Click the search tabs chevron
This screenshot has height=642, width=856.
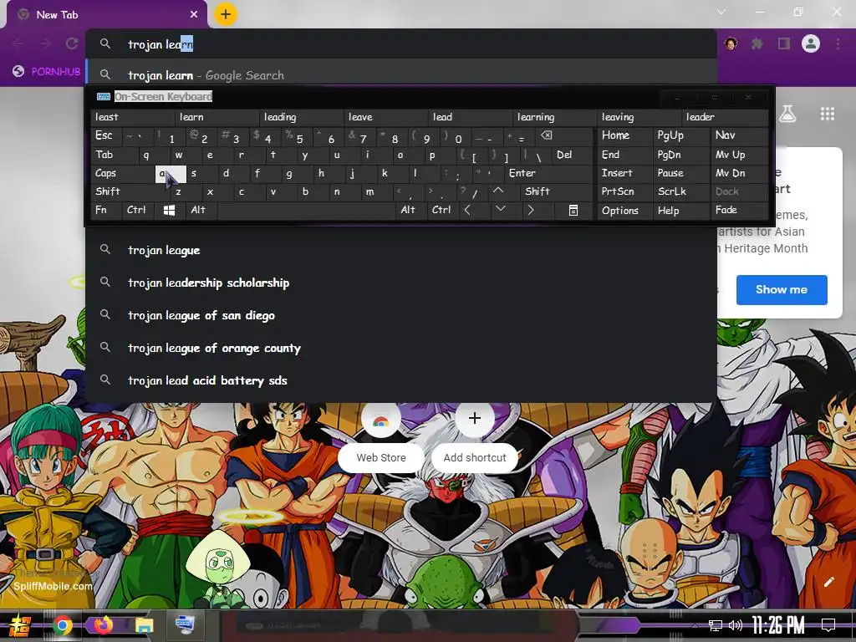pos(721,12)
